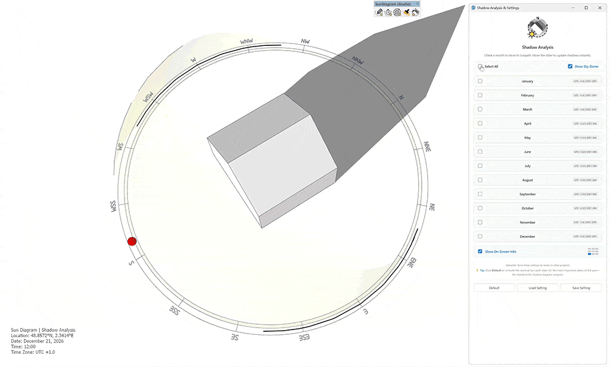Click the January UTC/DST badge
This screenshot has height=367, width=610.
point(585,81)
